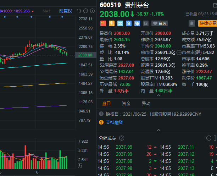Image resolution: width=217 pixels, height=176 pixels.
Task: Open 快捷交易 quick trade button
Action: (x=207, y=23)
